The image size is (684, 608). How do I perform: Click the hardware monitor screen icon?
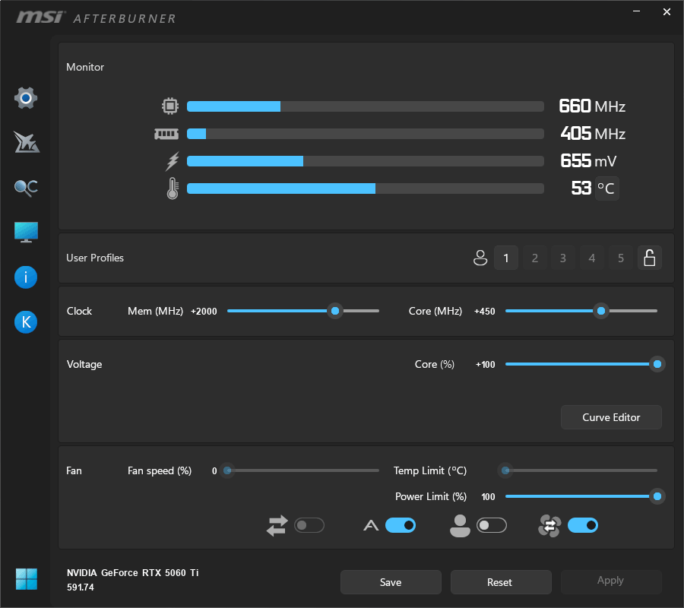pos(25,232)
